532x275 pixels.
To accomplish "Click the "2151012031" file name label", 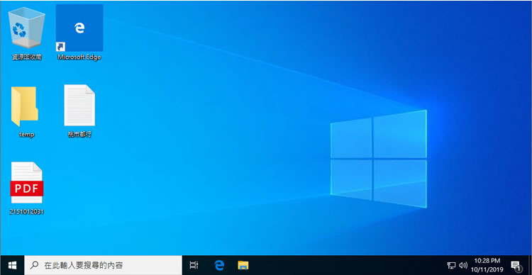I will (27, 212).
